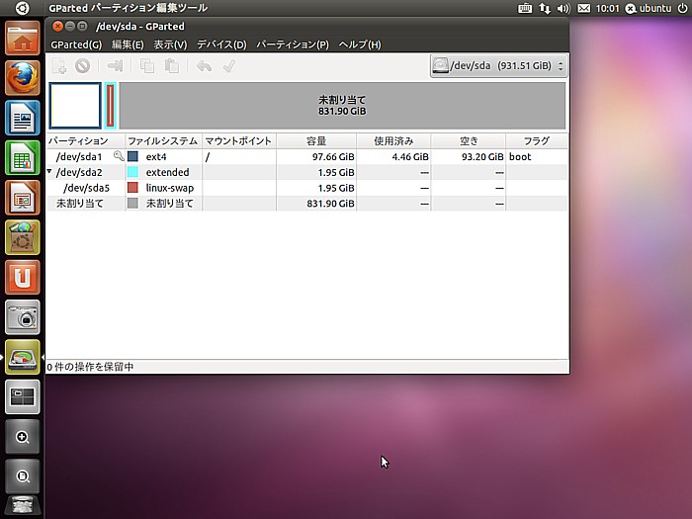
Task: Open Ubuntu One from the launcher
Action: pyautogui.click(x=23, y=277)
